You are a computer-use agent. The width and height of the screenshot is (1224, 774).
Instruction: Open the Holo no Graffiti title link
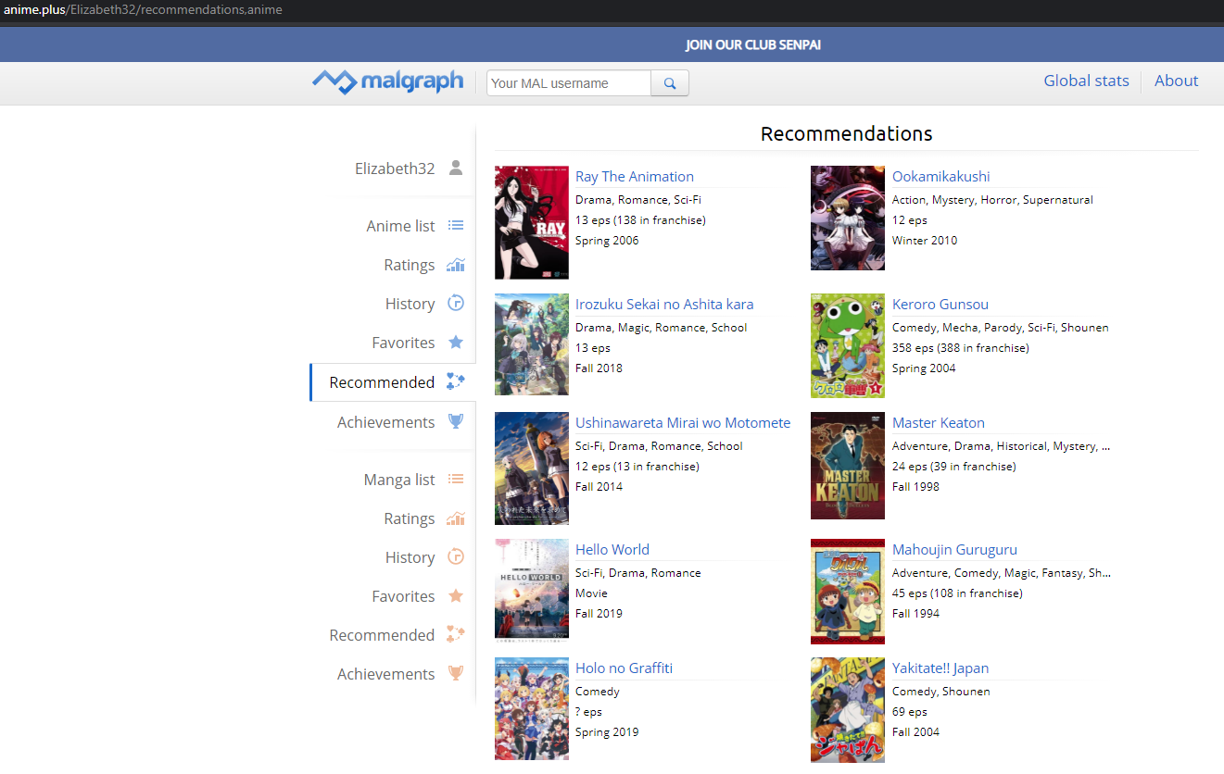pos(625,668)
